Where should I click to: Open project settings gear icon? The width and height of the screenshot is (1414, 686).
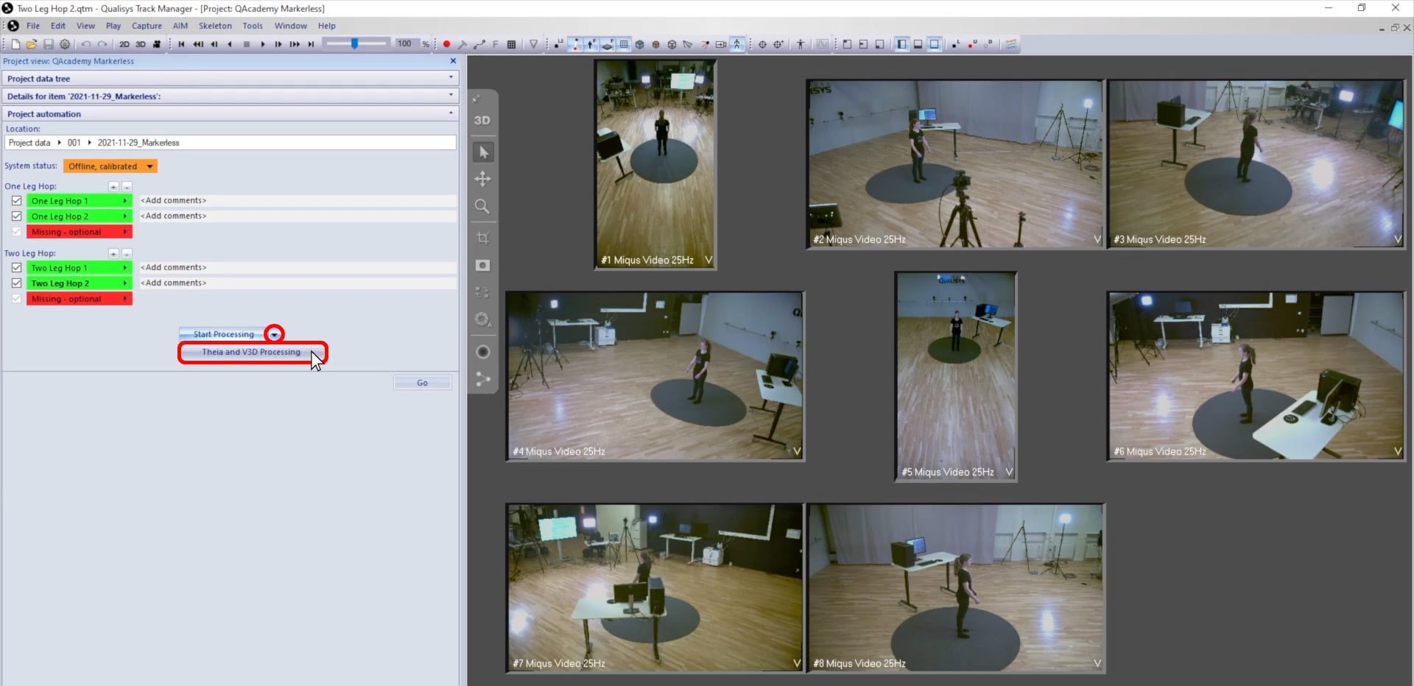click(65, 44)
